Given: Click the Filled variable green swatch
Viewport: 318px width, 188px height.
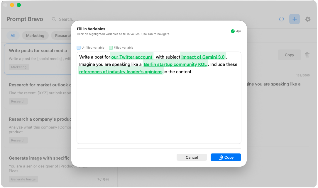Looking at the screenshot, I should tap(111, 48).
